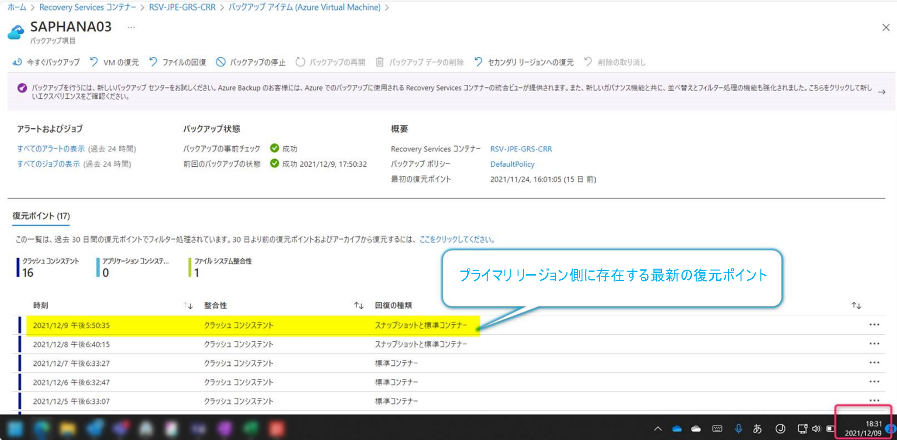This screenshot has width=897, height=440.
Task: Click すべてのアラートの表示 link
Action: pos(51,149)
